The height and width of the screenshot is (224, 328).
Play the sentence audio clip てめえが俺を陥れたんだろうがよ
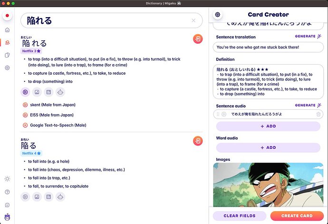224,114
